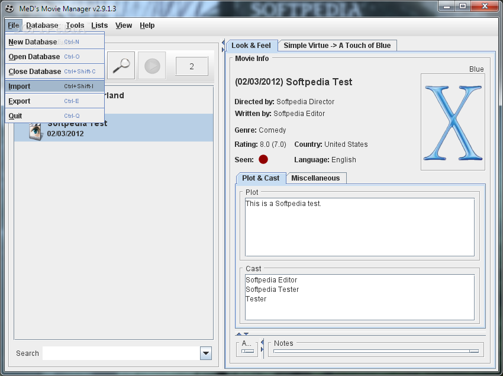Viewport: 503px width, 376px height.
Task: Click the Rating value 8.0 (7.0)
Action: (273, 144)
